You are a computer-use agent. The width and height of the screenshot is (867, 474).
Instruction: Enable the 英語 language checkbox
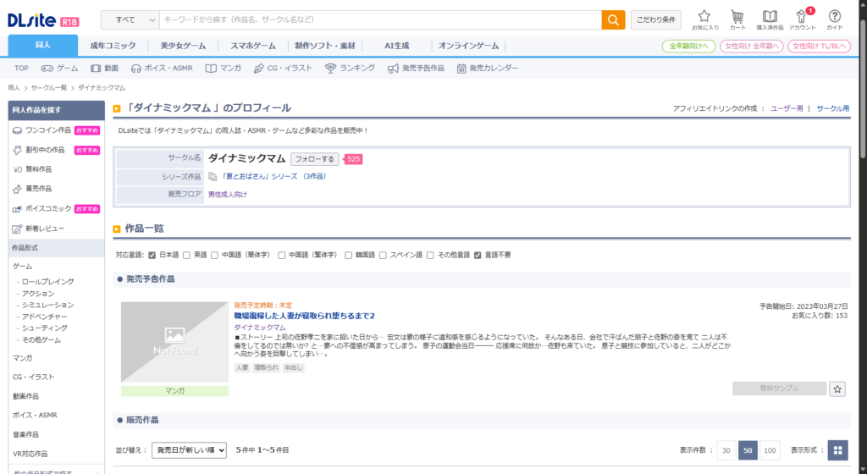point(186,255)
